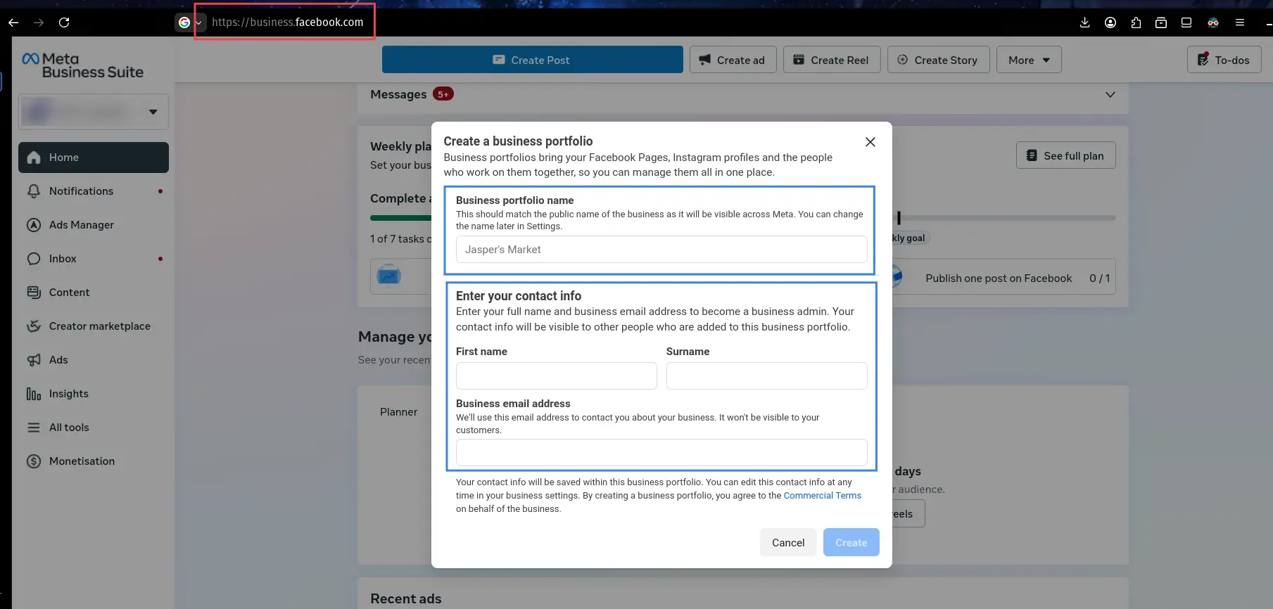Viewport: 1273px width, 609px height.
Task: Open Insights in the sidebar
Action: tap(94, 394)
